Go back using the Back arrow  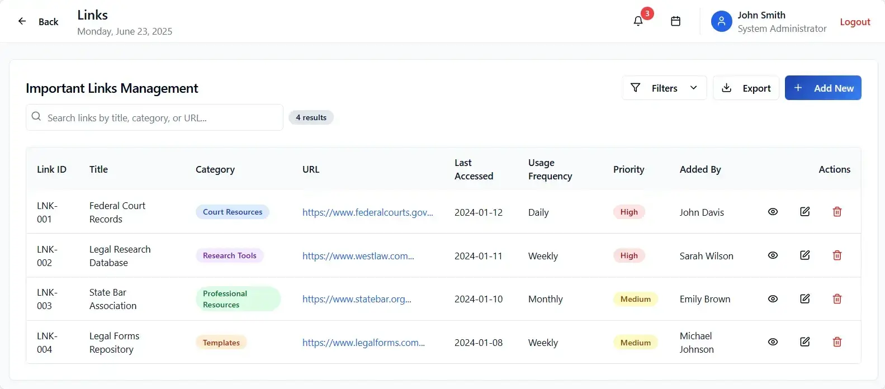coord(38,22)
